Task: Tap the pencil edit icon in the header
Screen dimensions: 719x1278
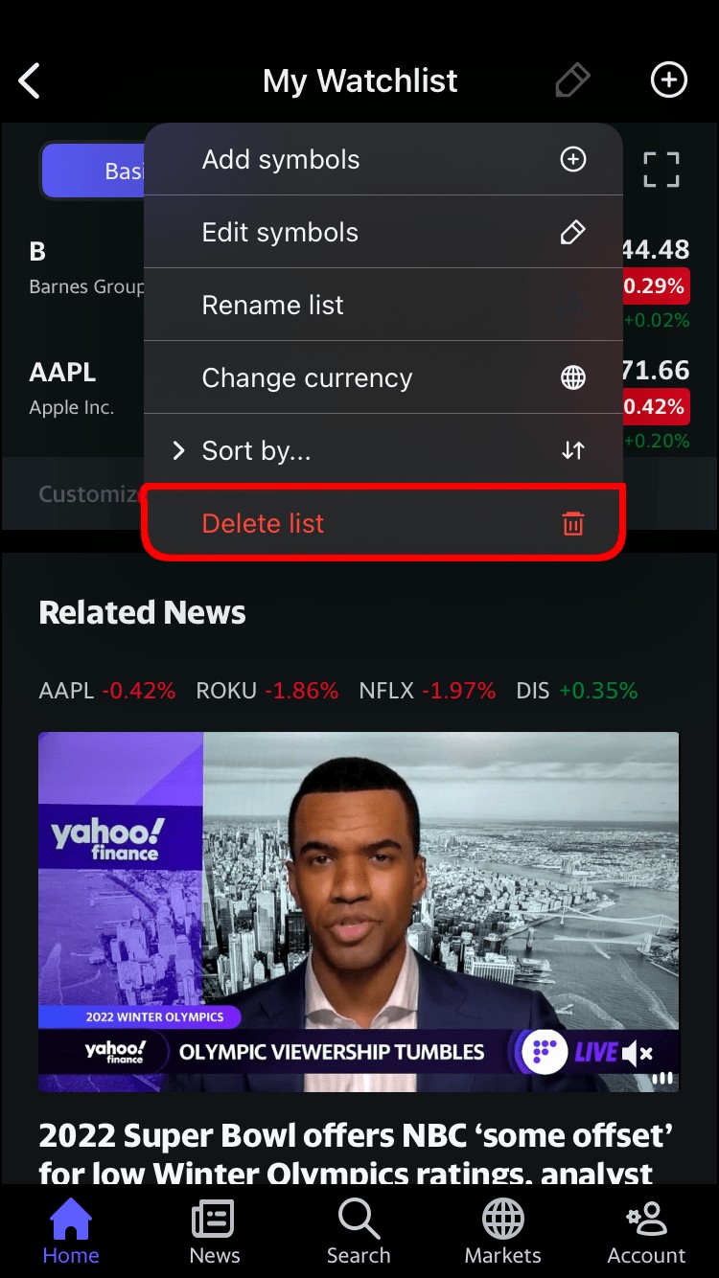Action: pyautogui.click(x=572, y=80)
